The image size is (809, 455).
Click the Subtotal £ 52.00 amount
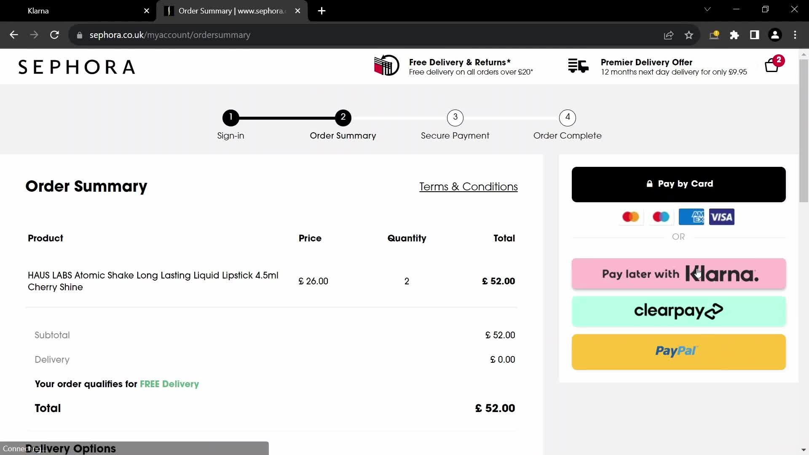pyautogui.click(x=500, y=335)
